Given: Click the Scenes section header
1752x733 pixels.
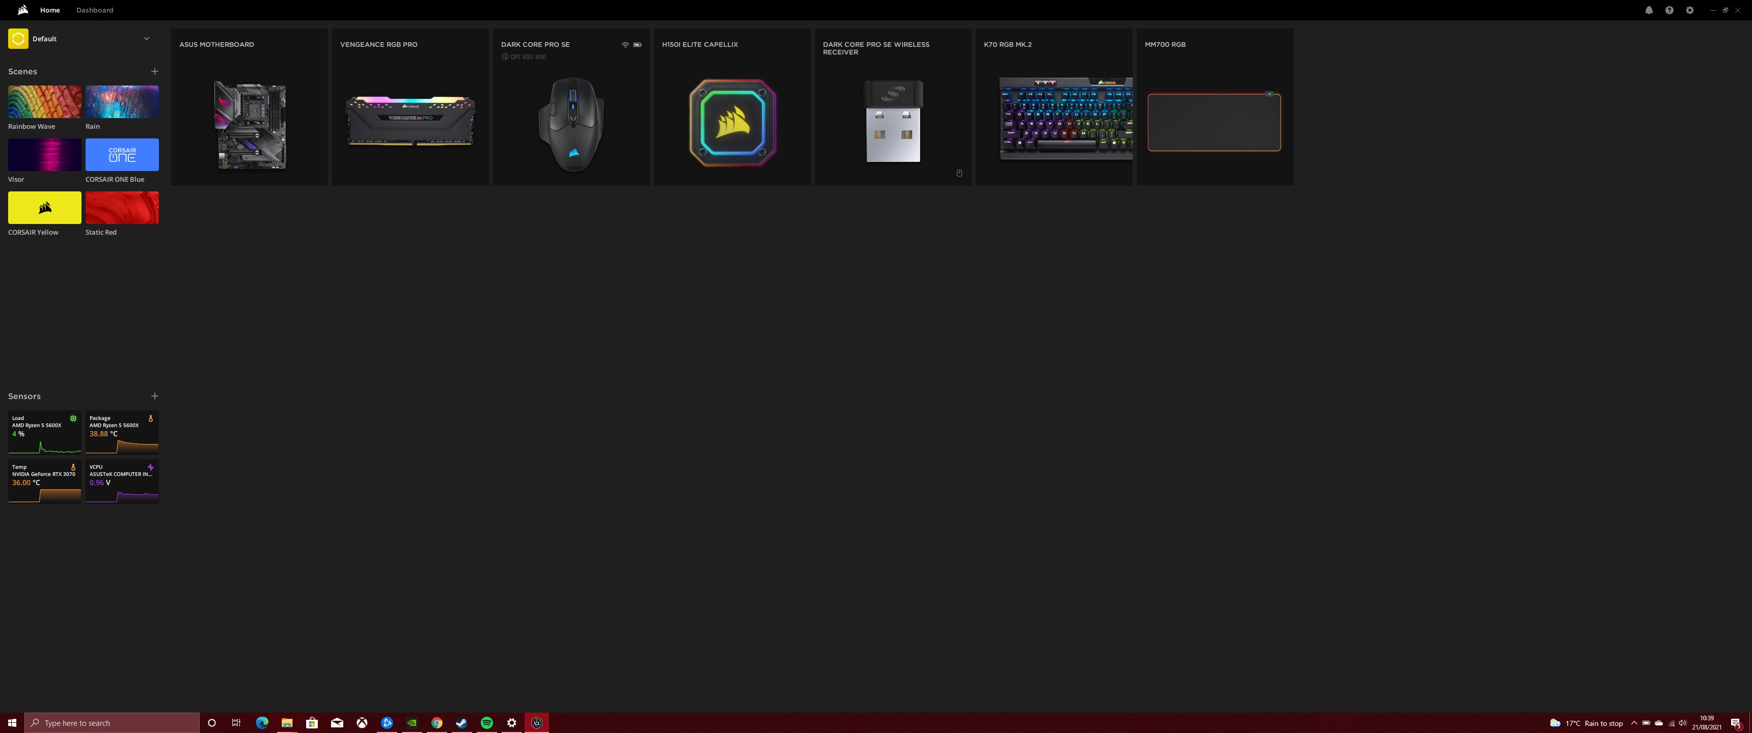Looking at the screenshot, I should 22,71.
